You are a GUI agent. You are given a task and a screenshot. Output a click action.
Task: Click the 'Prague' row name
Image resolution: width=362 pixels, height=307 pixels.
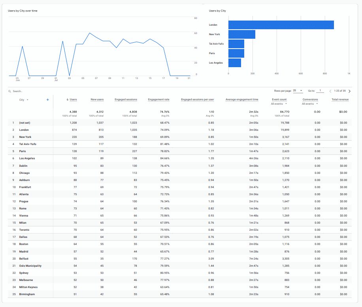[24, 202]
